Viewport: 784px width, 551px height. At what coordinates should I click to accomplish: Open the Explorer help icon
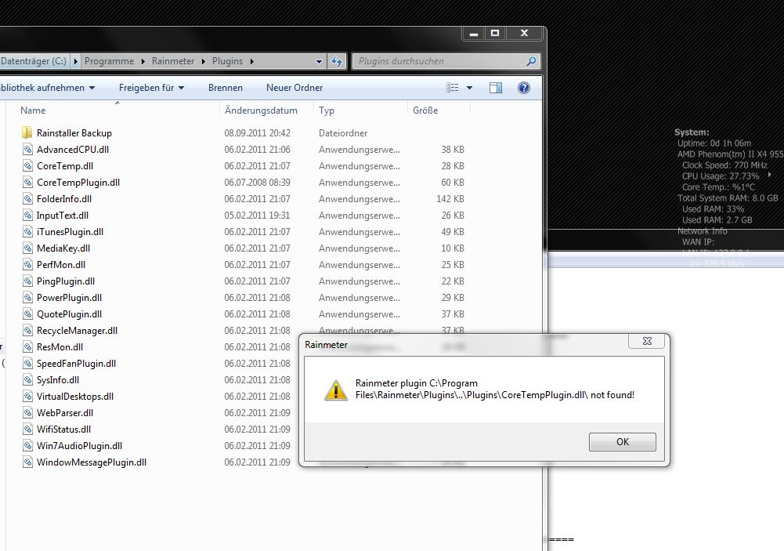pos(523,88)
